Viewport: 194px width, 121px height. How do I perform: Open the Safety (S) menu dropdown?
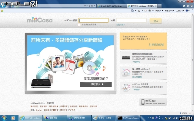169,11
